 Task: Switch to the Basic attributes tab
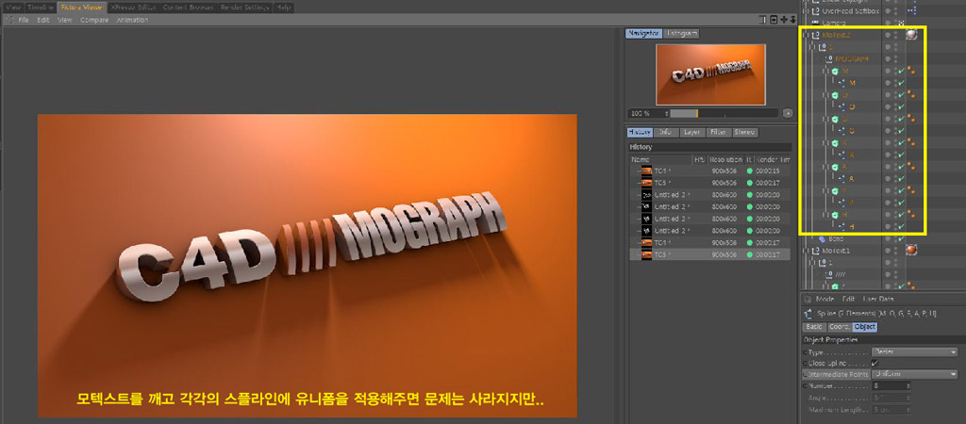pos(814,327)
